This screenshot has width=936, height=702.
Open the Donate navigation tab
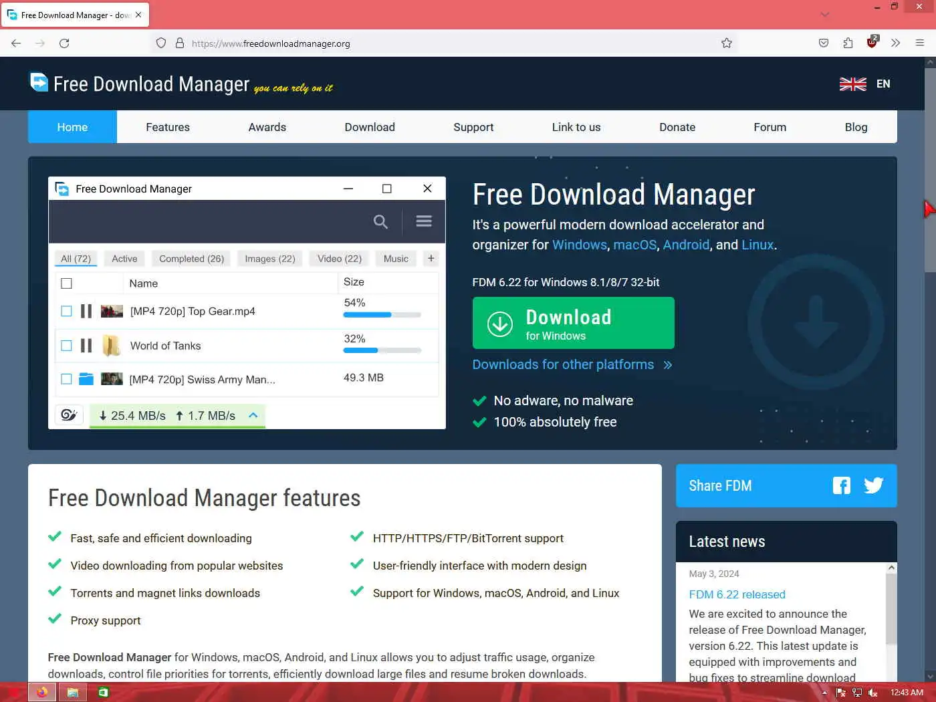677,127
